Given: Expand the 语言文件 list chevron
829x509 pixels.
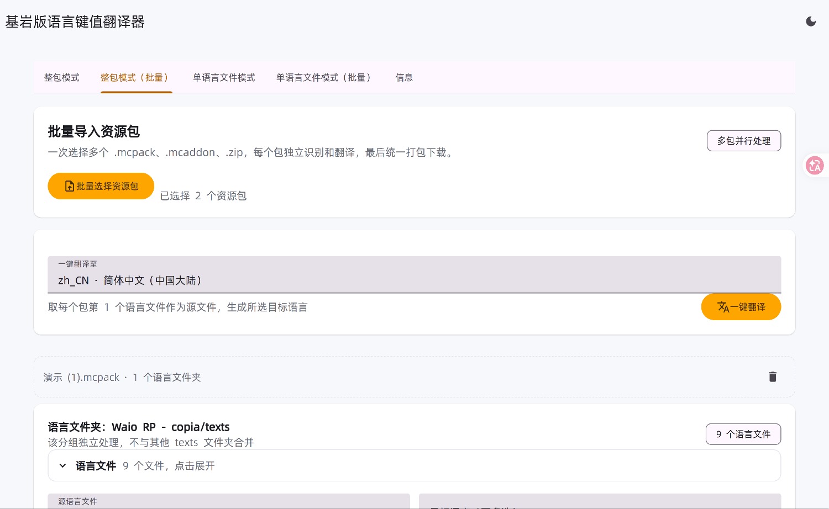Looking at the screenshot, I should point(63,466).
